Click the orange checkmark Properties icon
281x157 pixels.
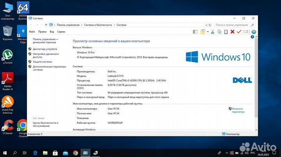[x=239, y=32]
